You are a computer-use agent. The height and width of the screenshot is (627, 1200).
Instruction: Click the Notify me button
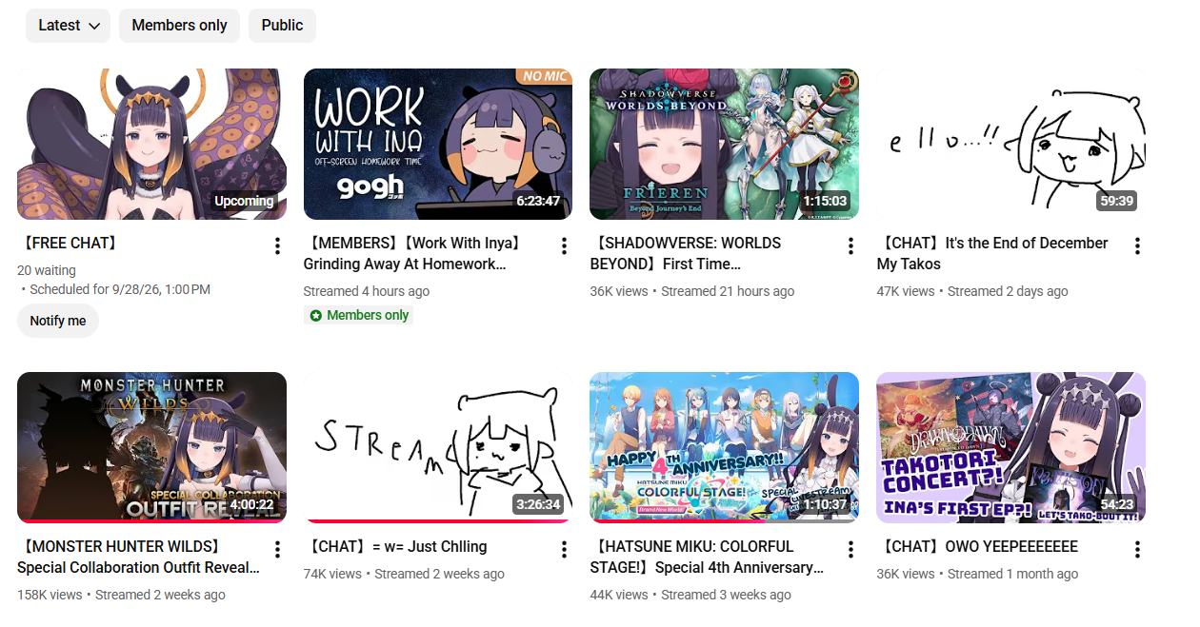58,321
